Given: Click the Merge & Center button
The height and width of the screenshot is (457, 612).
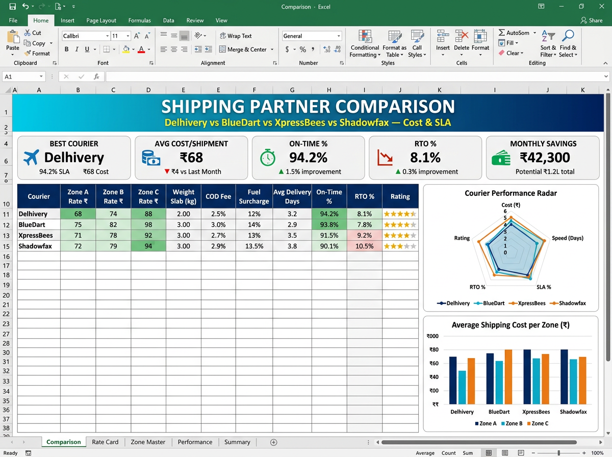Looking at the screenshot, I should 243,49.
